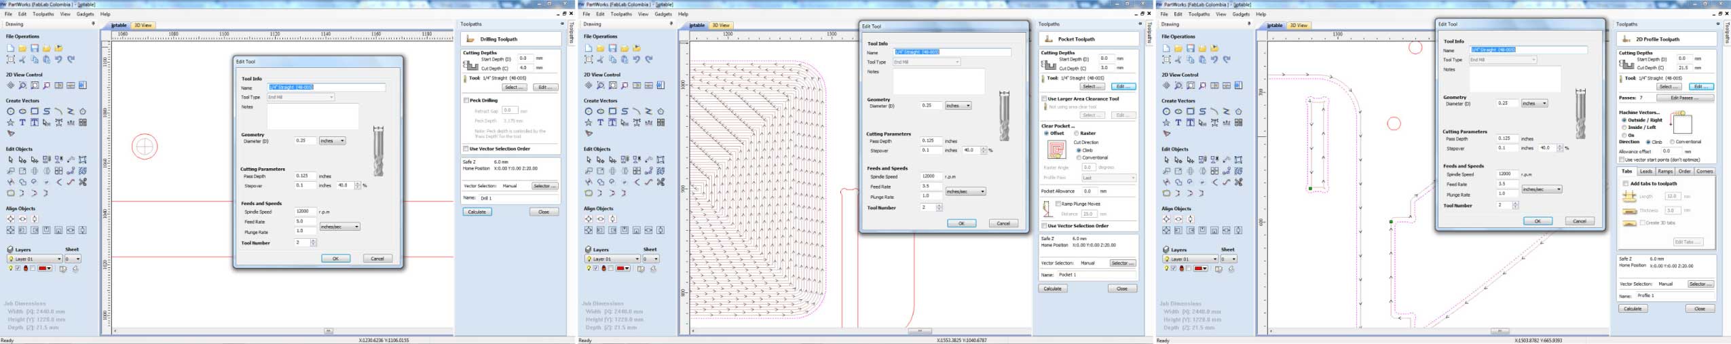Click red layer color swatch in left window
Image resolution: width=1731 pixels, height=344 pixels.
click(45, 269)
